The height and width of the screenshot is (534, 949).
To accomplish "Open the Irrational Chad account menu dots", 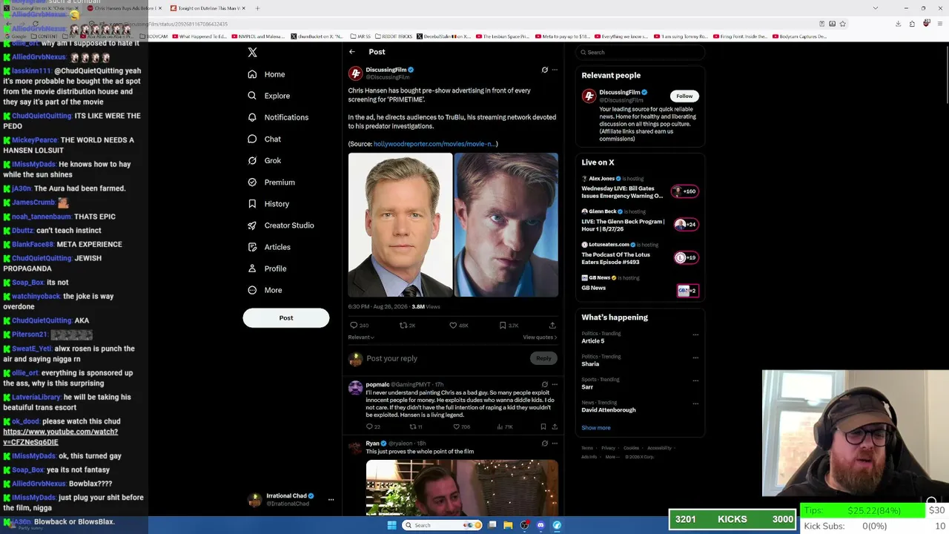I will 331,499.
